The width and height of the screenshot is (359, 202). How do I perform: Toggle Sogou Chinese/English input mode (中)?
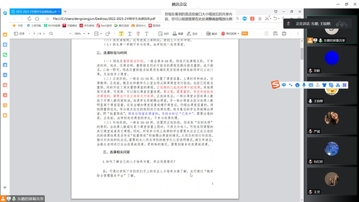pos(284,85)
